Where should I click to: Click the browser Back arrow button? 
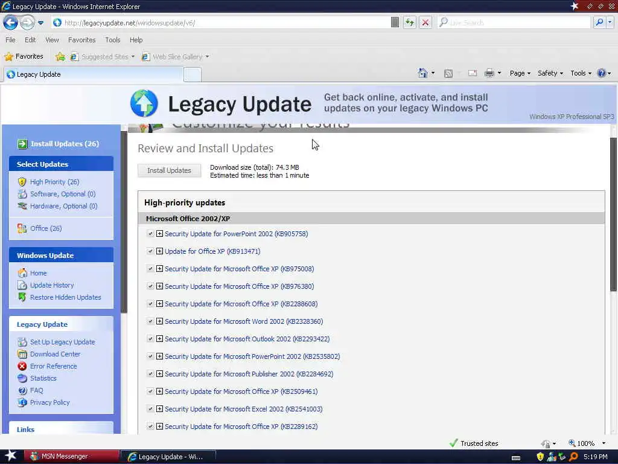pyautogui.click(x=11, y=22)
